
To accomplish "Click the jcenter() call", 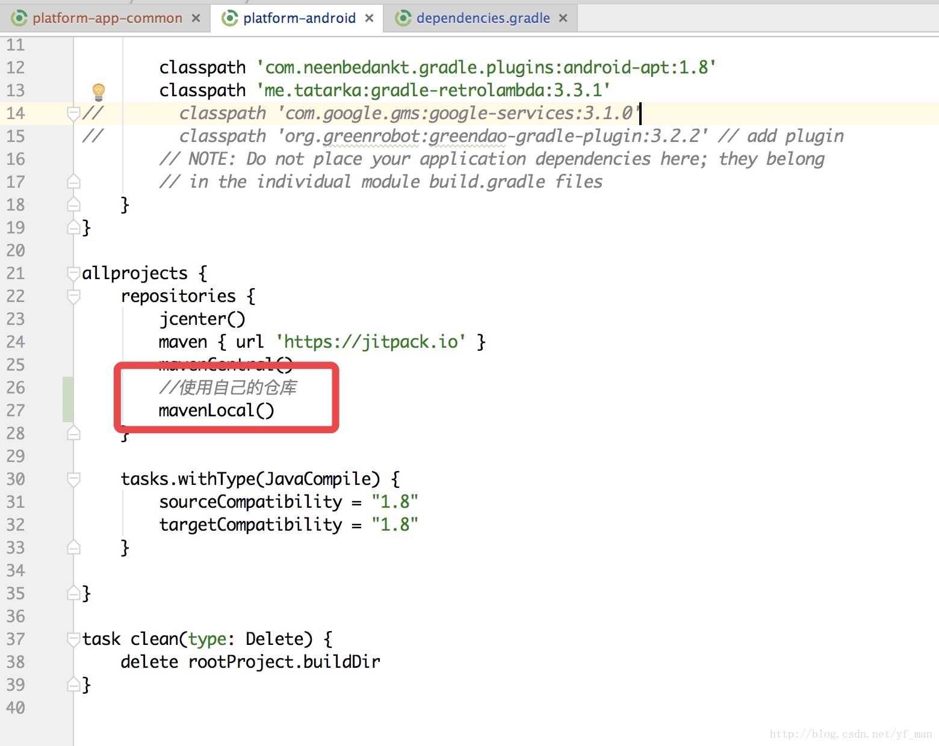I will point(202,319).
